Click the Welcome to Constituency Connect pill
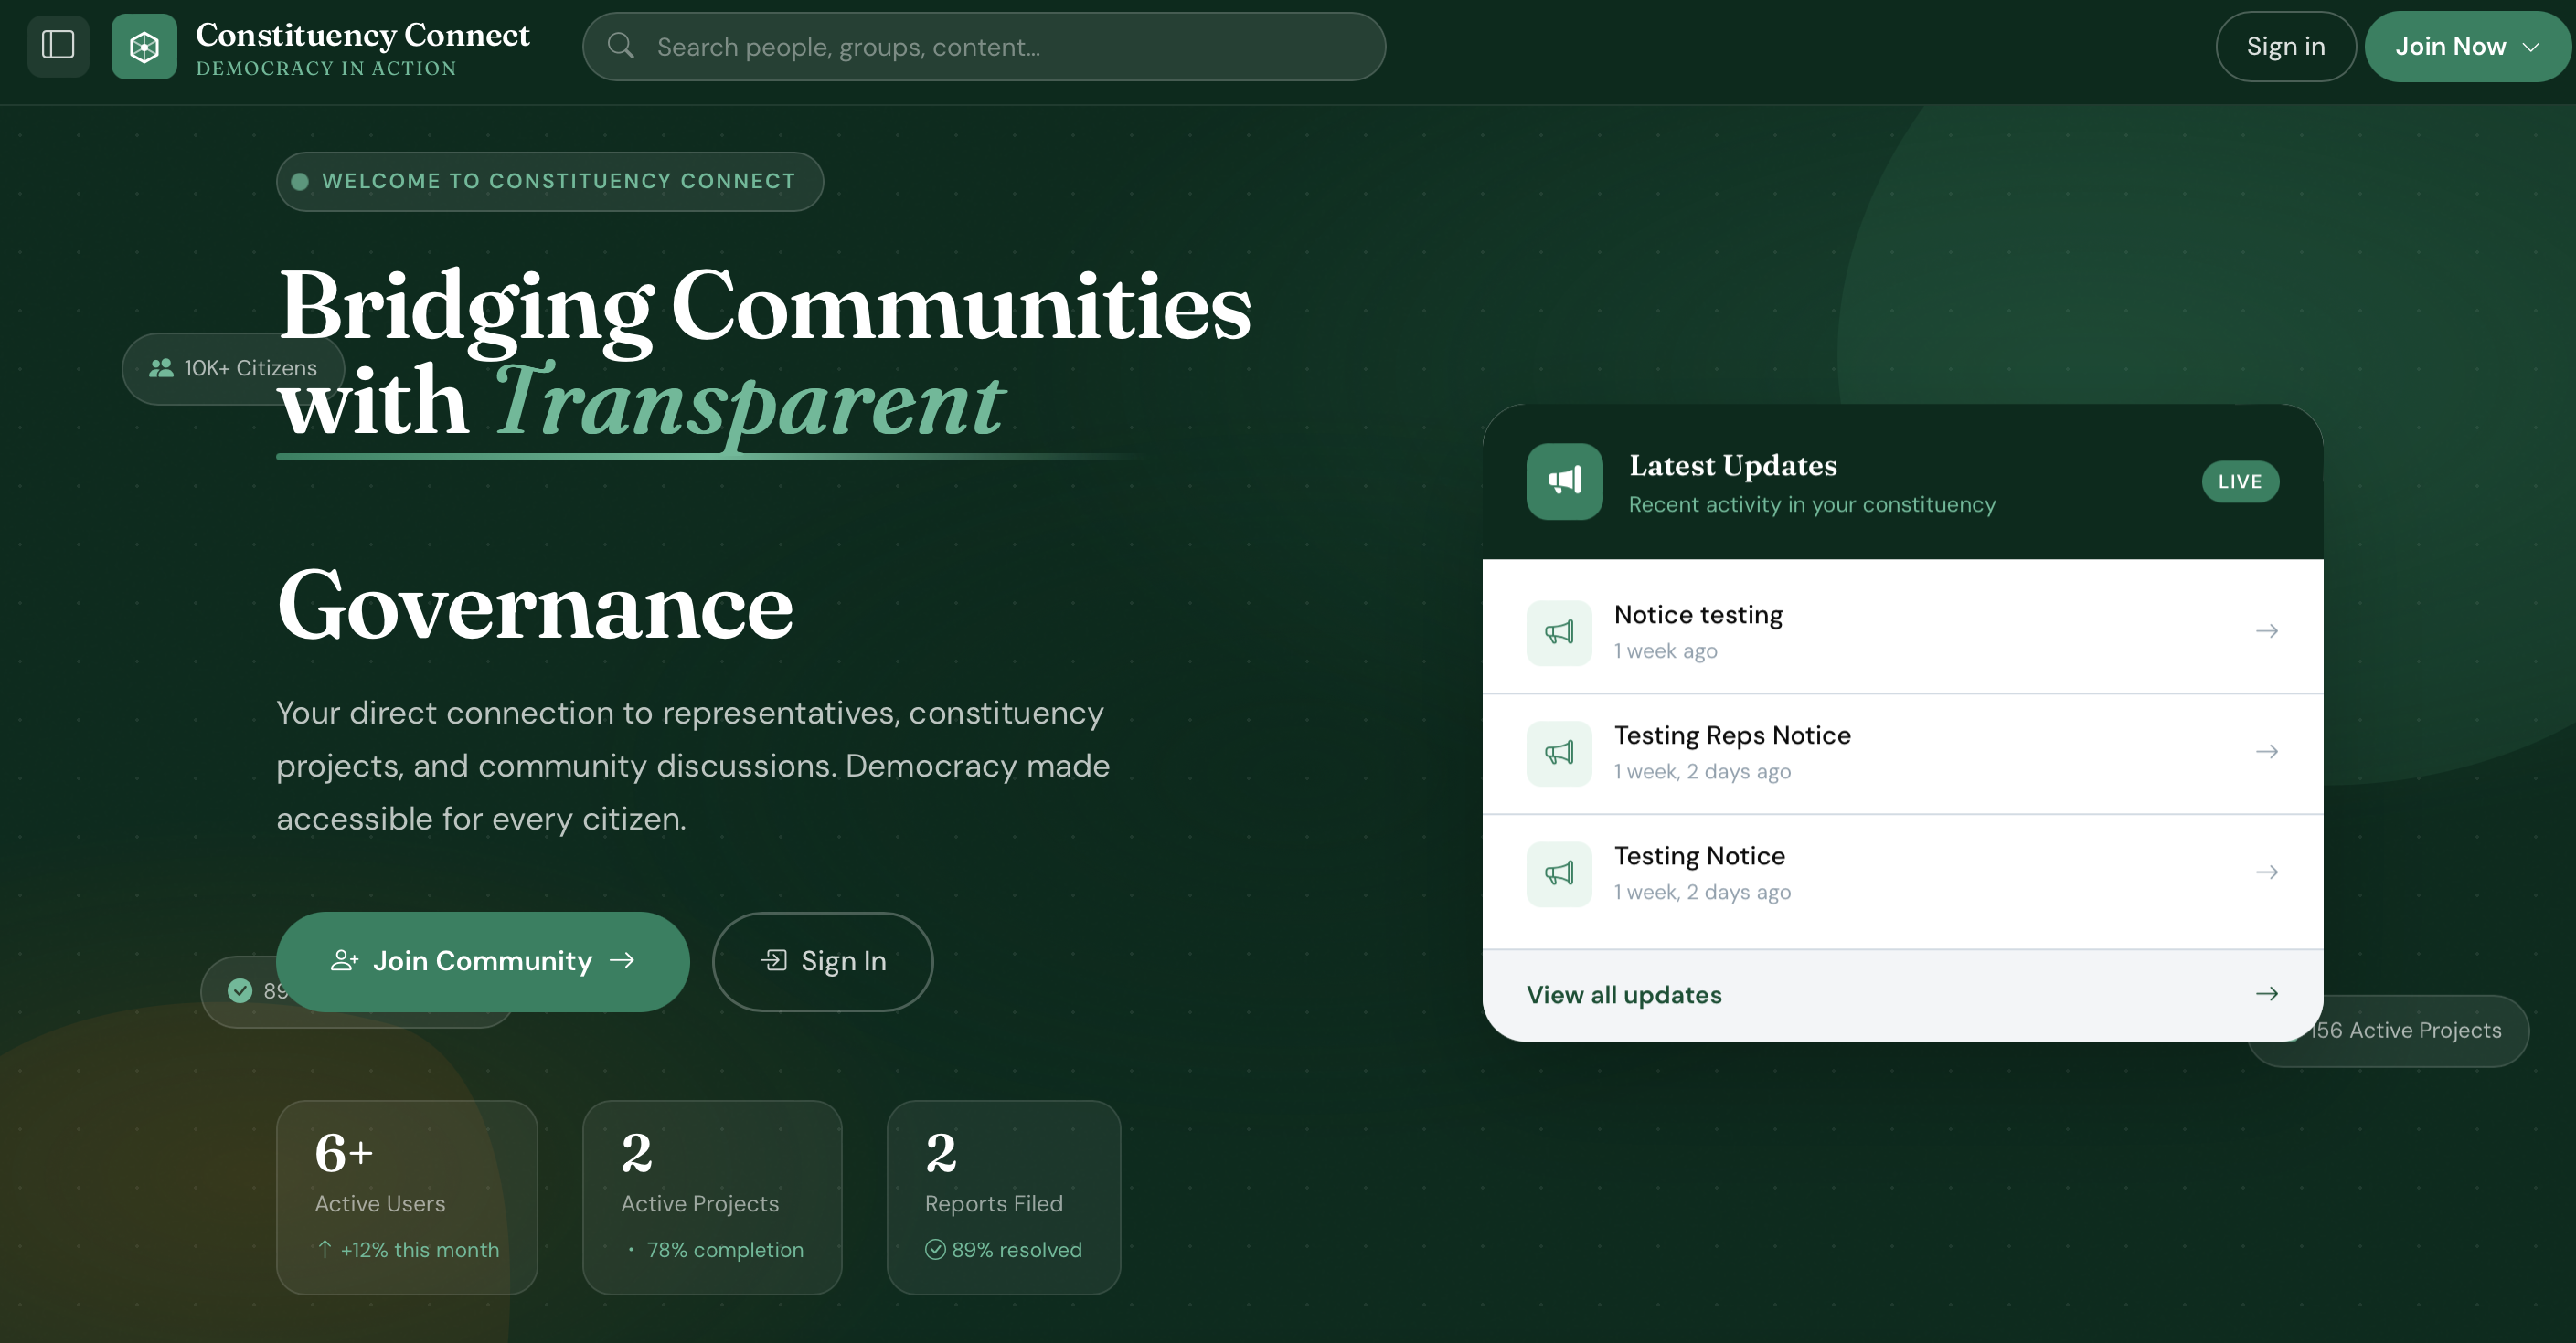Screen dimensions: 2576x1343 coord(550,181)
